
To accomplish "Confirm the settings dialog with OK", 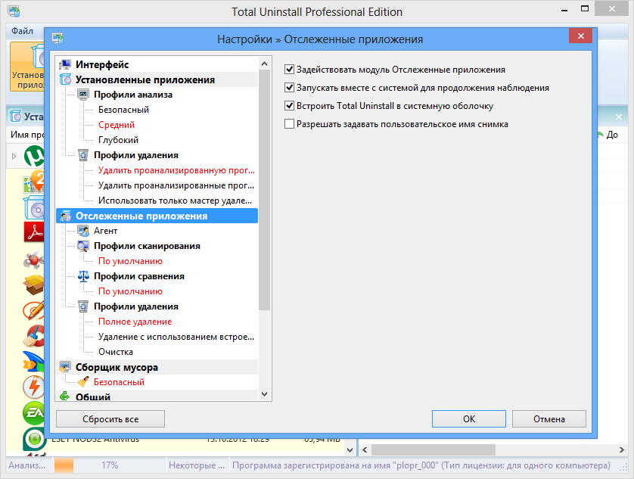I will pyautogui.click(x=468, y=419).
